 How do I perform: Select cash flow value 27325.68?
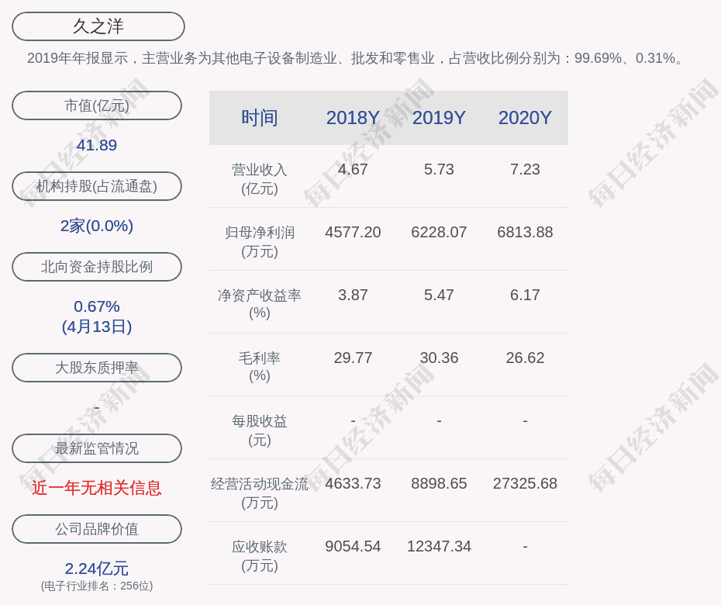coord(525,483)
